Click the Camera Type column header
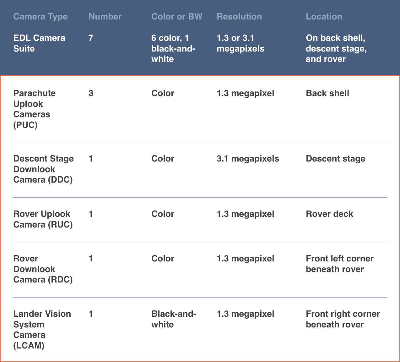The height and width of the screenshot is (362, 400). coord(41,17)
